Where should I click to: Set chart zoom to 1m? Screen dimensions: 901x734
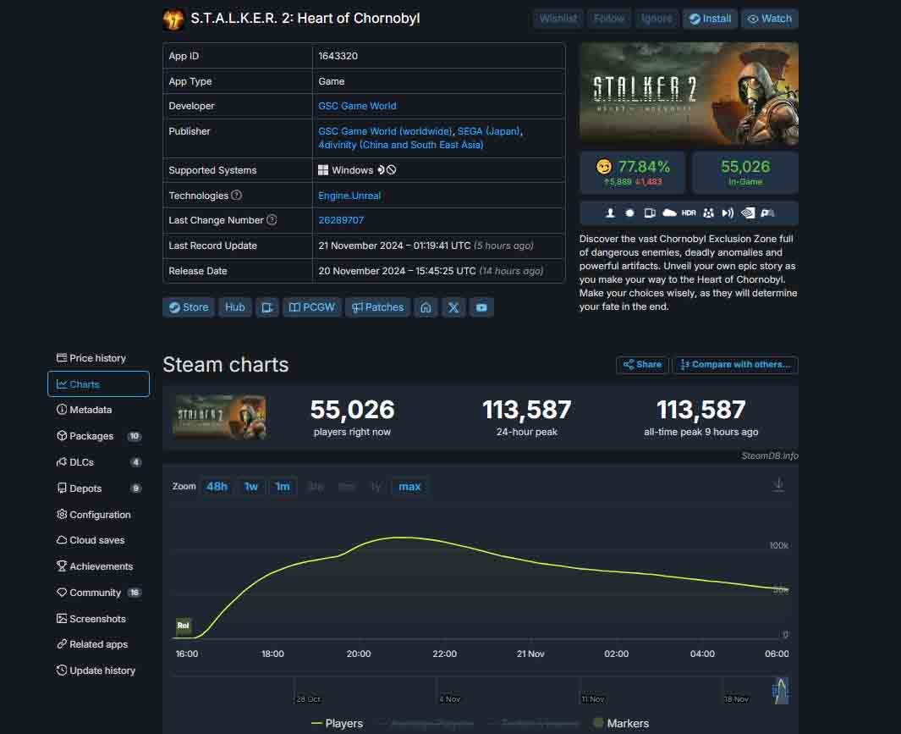point(283,486)
